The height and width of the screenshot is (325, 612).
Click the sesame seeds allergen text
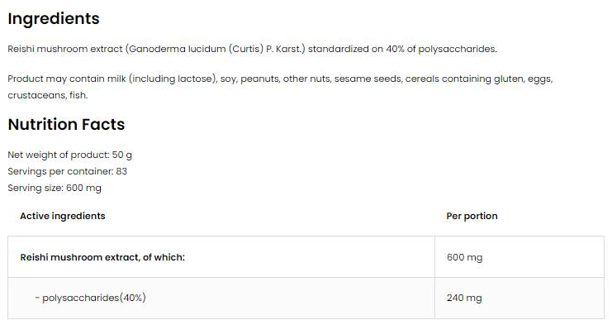(368, 79)
